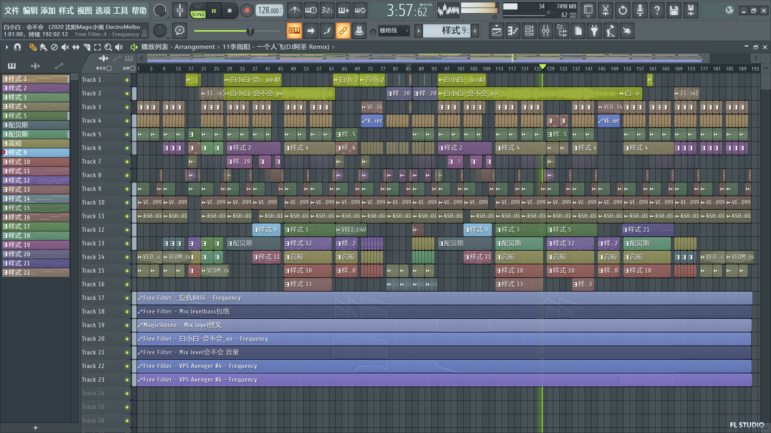Open the 文件 (File) menu
771x433 pixels.
coord(12,10)
